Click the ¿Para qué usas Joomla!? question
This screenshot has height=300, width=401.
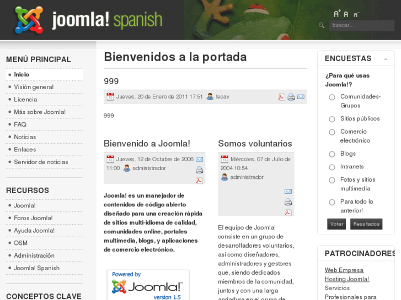coord(347,80)
